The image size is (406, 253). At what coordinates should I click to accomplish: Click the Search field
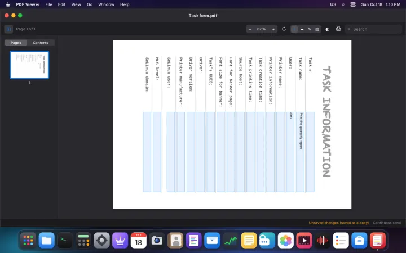click(373, 29)
